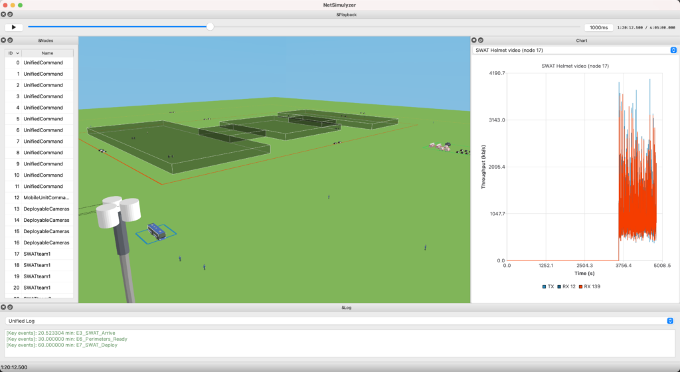Screen dimensions: 680x372
Task: Close the Nodes panel
Action: 3,40
